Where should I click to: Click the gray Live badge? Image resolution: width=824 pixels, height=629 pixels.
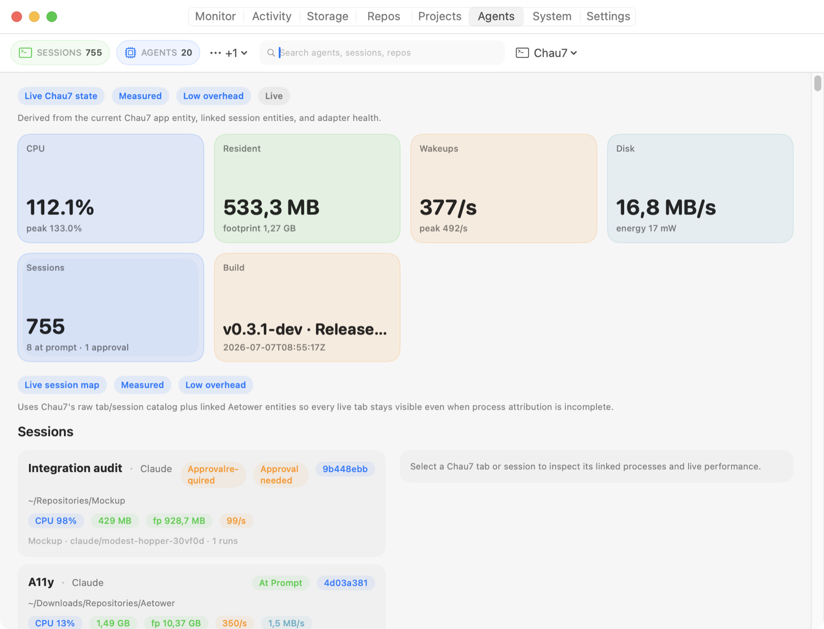point(274,96)
